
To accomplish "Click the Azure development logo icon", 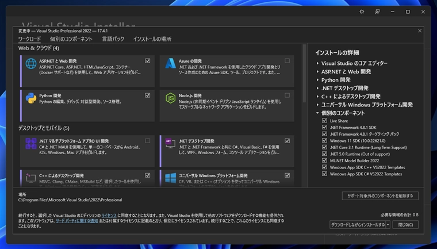I will click(x=170, y=64).
